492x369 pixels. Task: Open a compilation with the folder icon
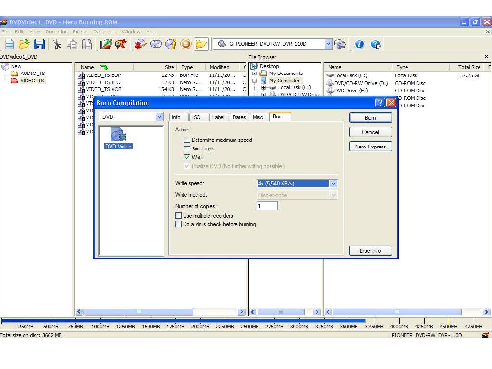click(24, 44)
